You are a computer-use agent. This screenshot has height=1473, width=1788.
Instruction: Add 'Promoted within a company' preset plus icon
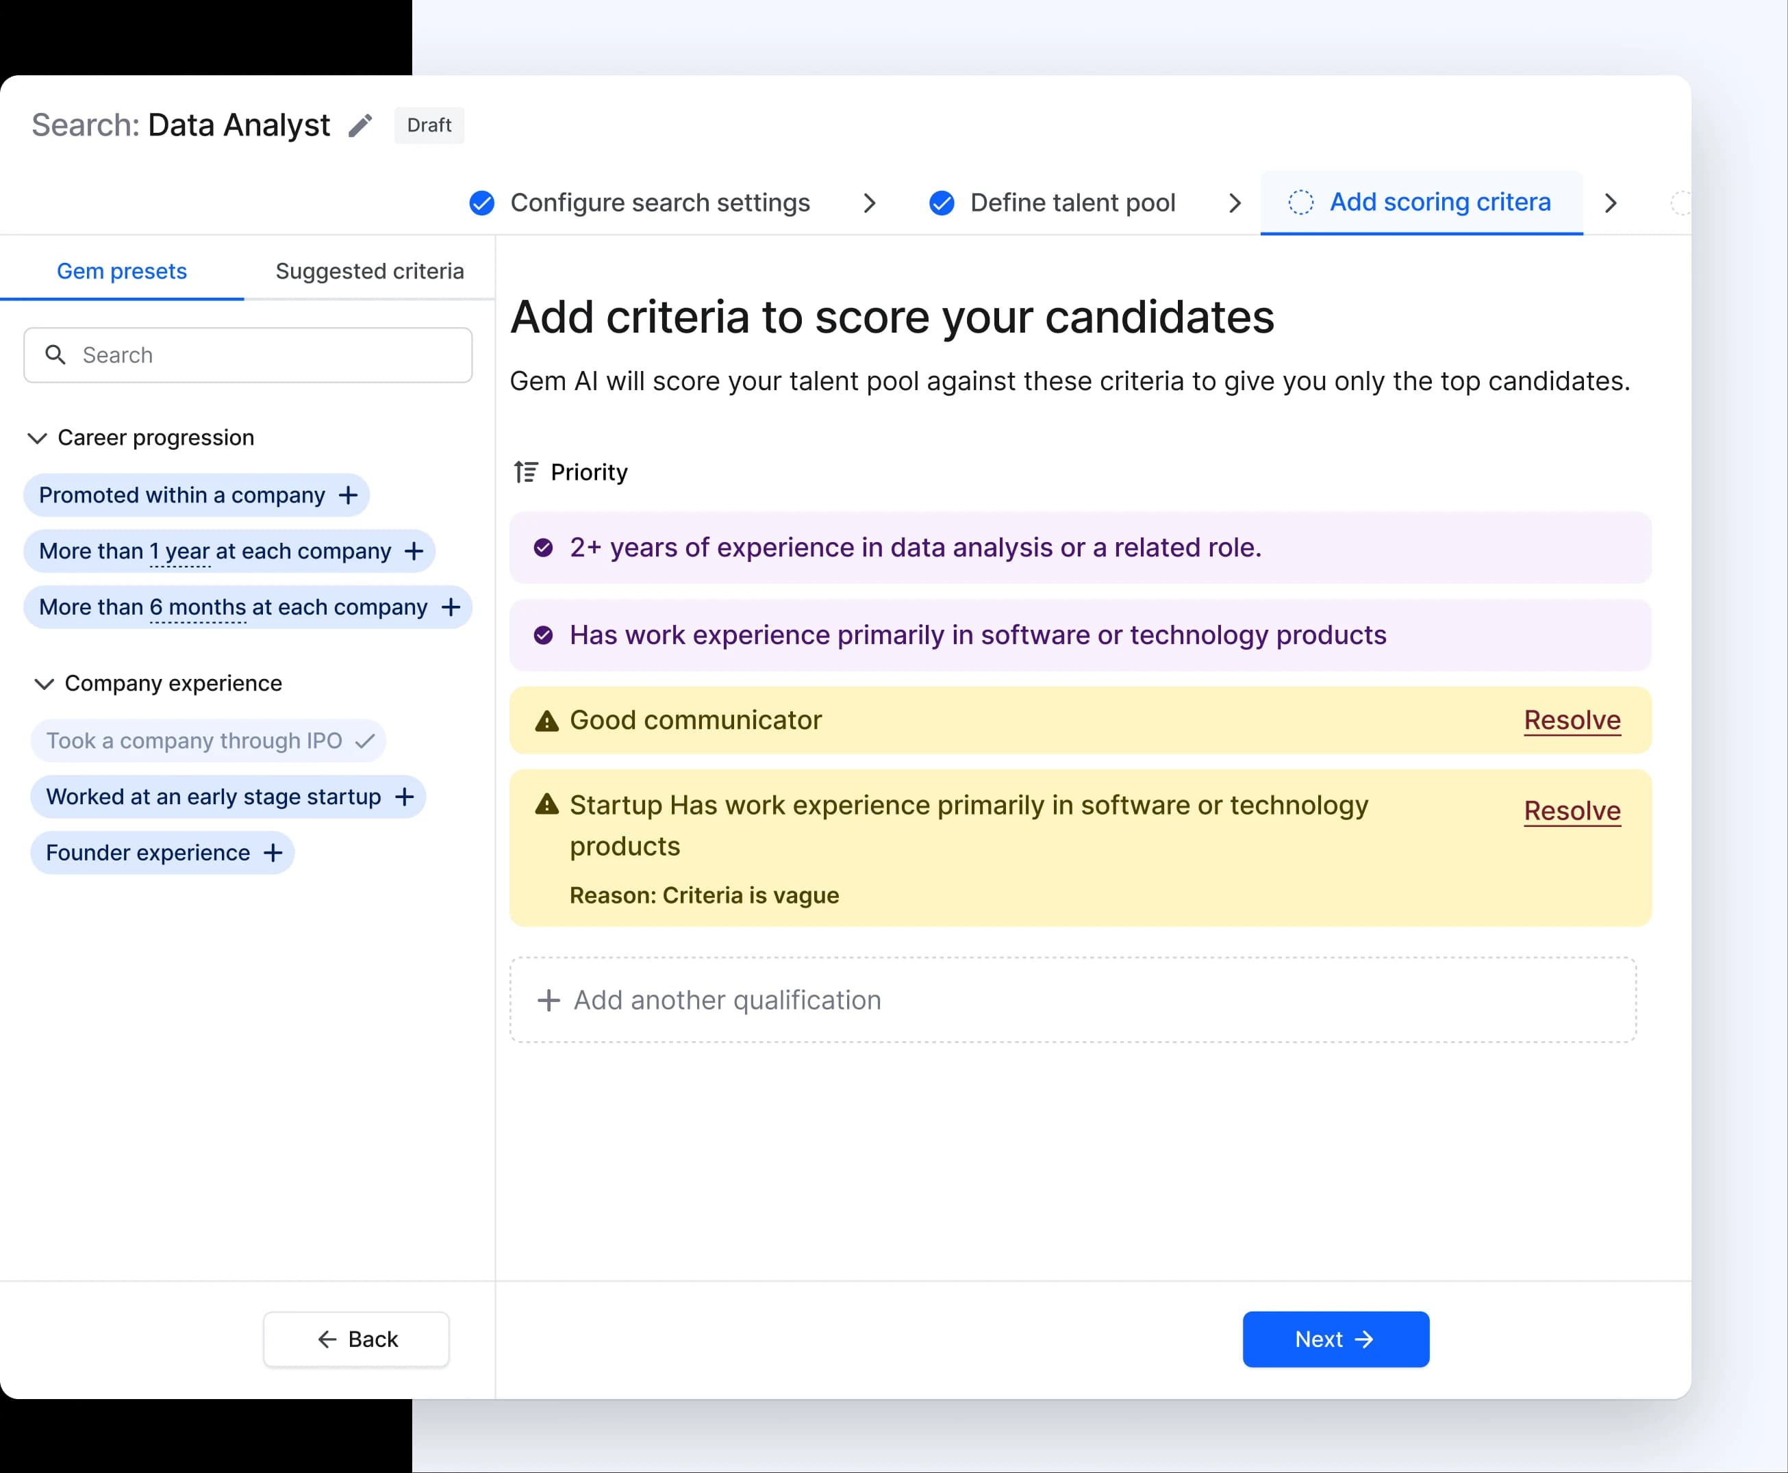coord(348,496)
